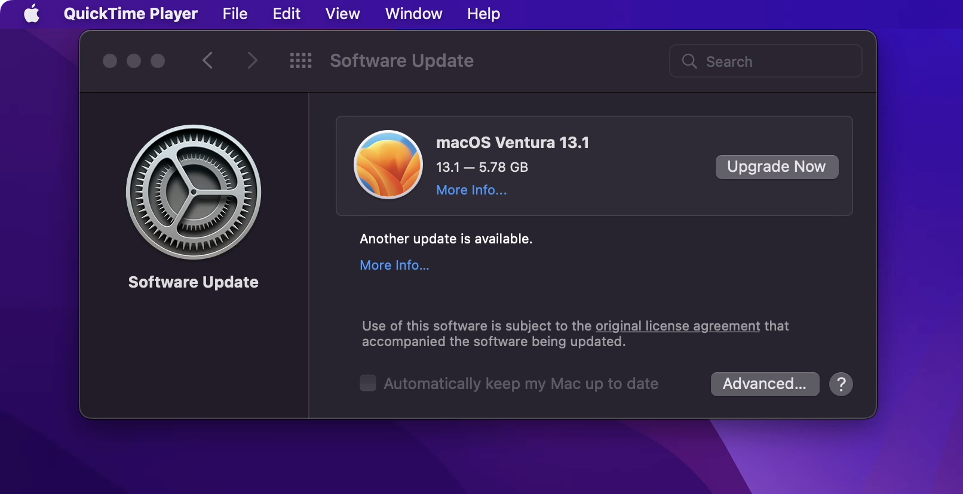Open the Window menu
Image resolution: width=963 pixels, height=494 pixels.
pos(413,13)
